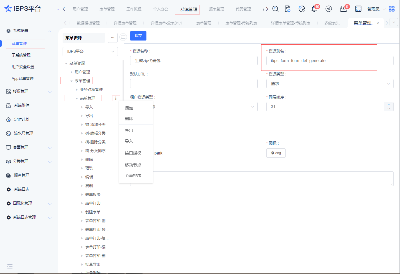Image resolution: width=400 pixels, height=274 pixels.
Task: Click the three-dot more button beside 菜单资源
Action: tap(113, 38)
